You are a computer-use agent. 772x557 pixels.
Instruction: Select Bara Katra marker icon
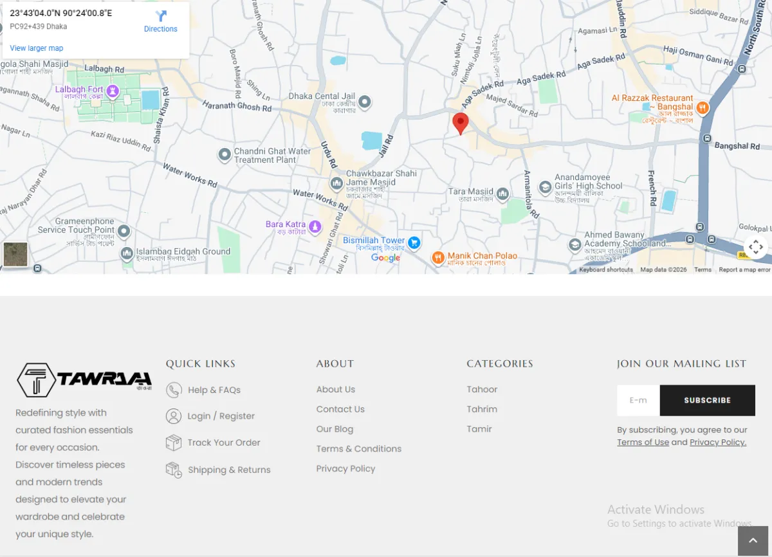(x=315, y=226)
